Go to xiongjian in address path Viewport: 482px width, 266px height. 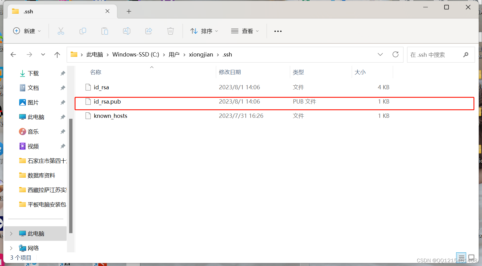coord(201,55)
